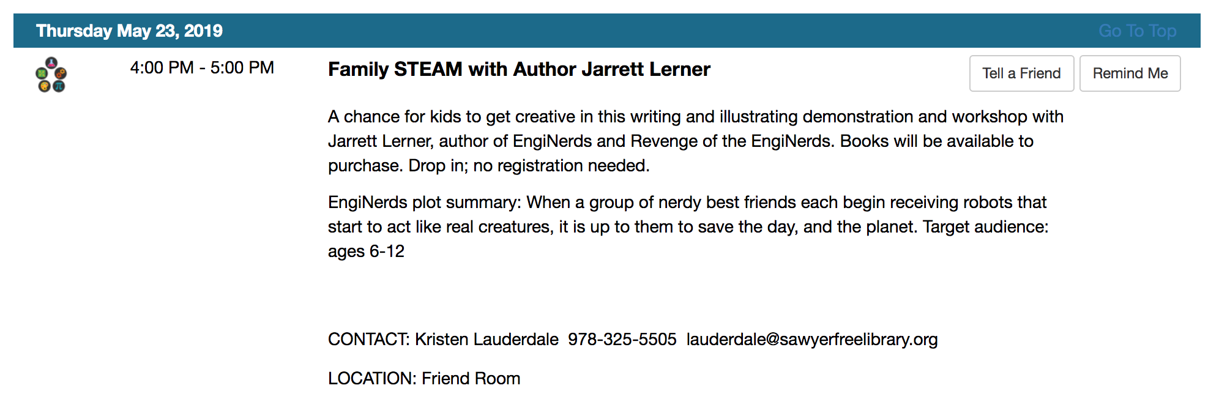Jump back using Go To Top

point(1137,31)
